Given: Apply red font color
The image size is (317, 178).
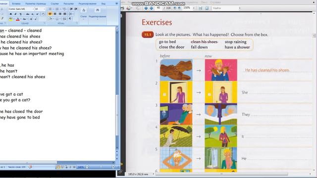Looking at the screenshot, I should (x=18, y=19).
